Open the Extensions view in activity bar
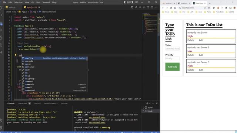This screenshot has height=133, width=237. coord(1,37)
